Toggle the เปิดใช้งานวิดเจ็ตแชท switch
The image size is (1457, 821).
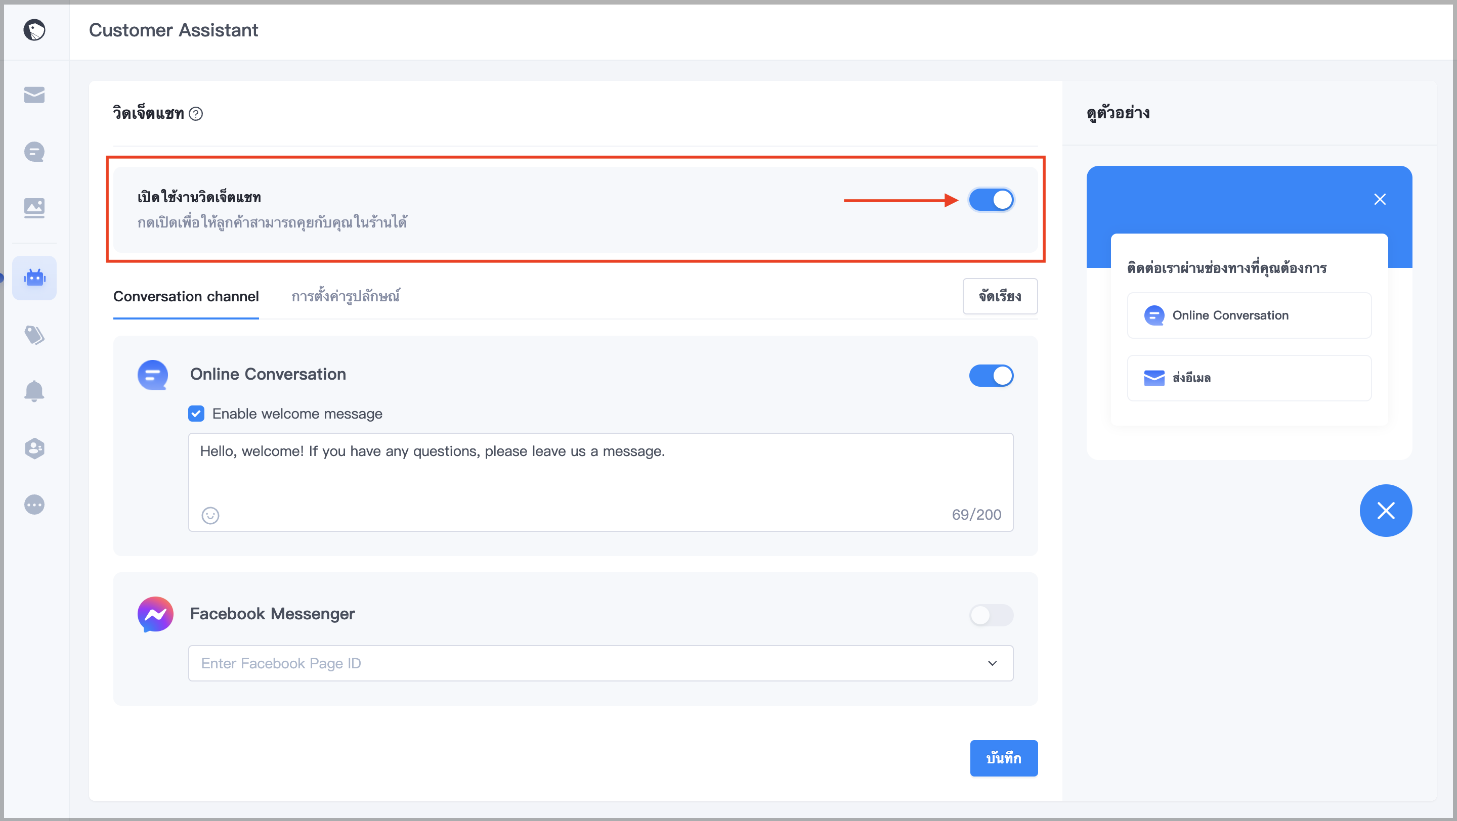992,200
